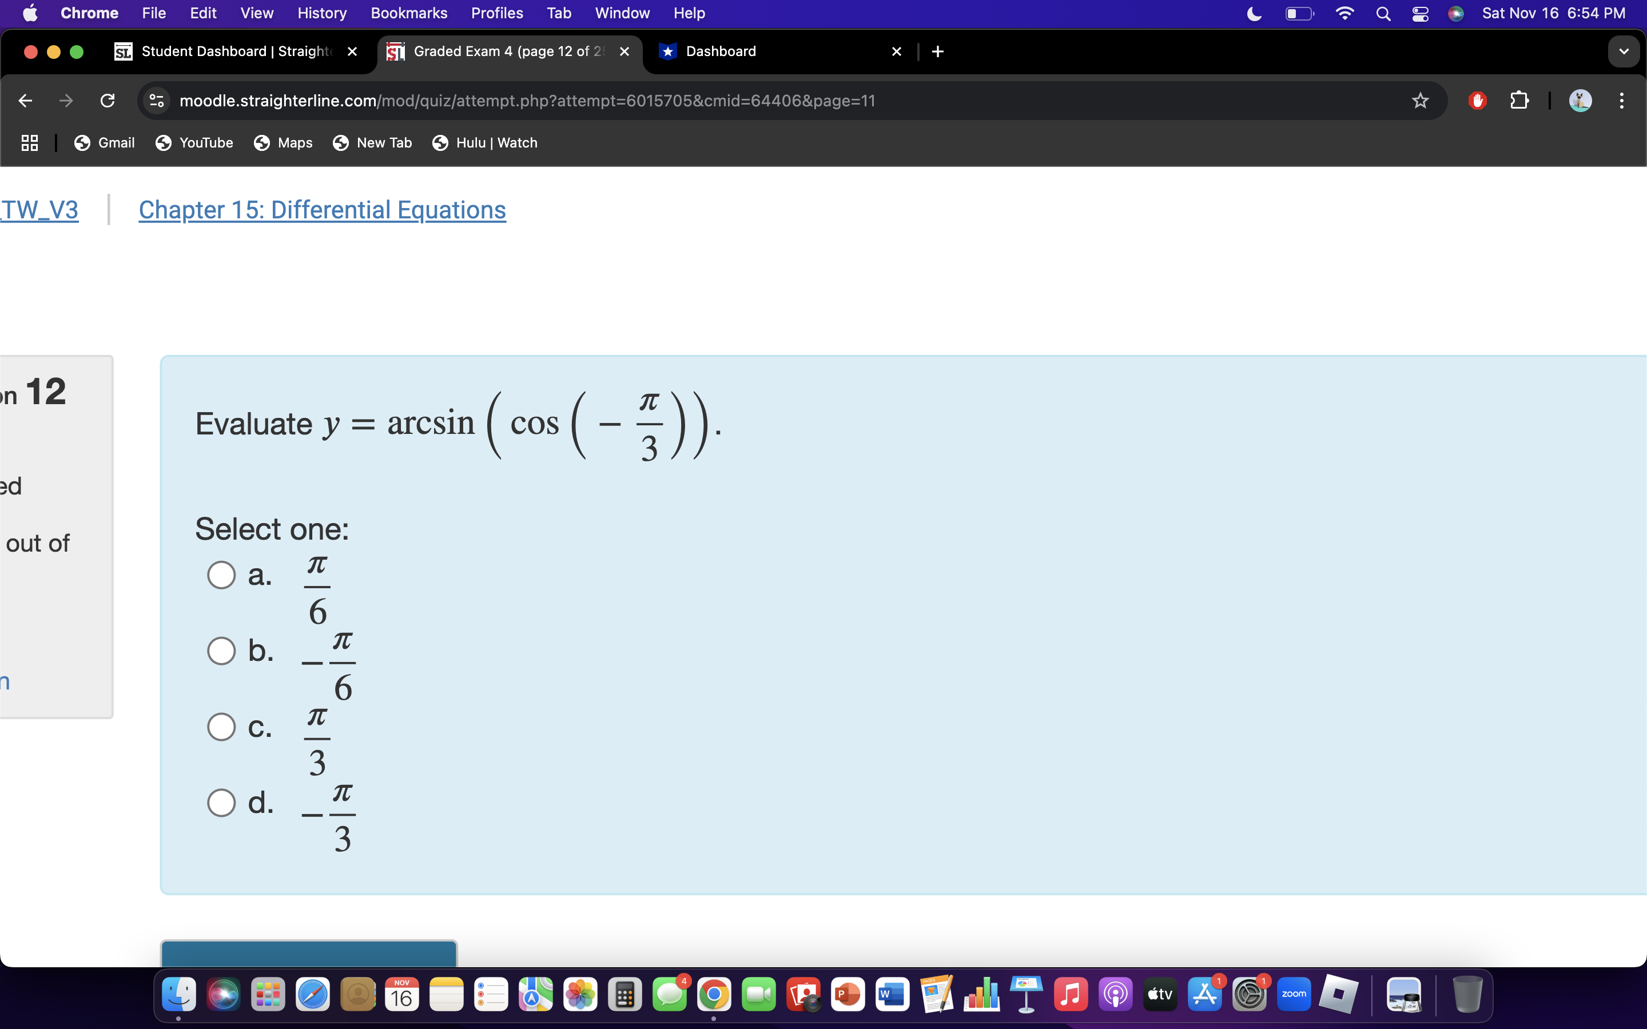View site information icon in address bar

(x=157, y=101)
